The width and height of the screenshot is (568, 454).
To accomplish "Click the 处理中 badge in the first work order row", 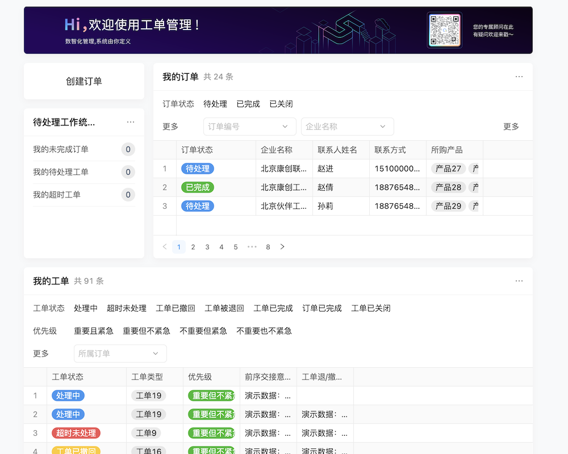I will coord(68,396).
